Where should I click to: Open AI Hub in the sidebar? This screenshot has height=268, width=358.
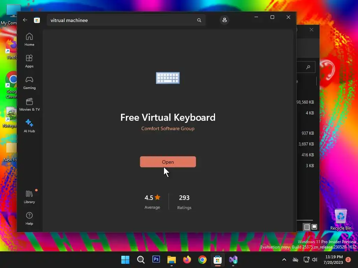29,126
